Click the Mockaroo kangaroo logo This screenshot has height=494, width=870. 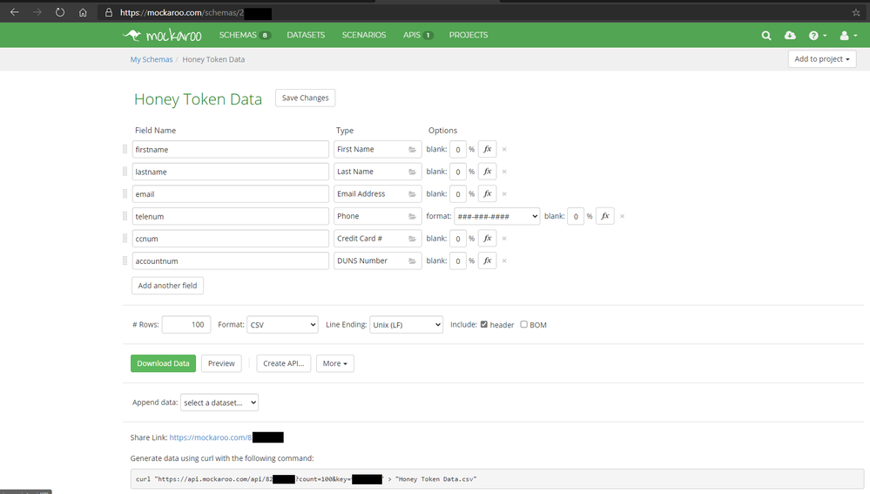[x=162, y=35]
